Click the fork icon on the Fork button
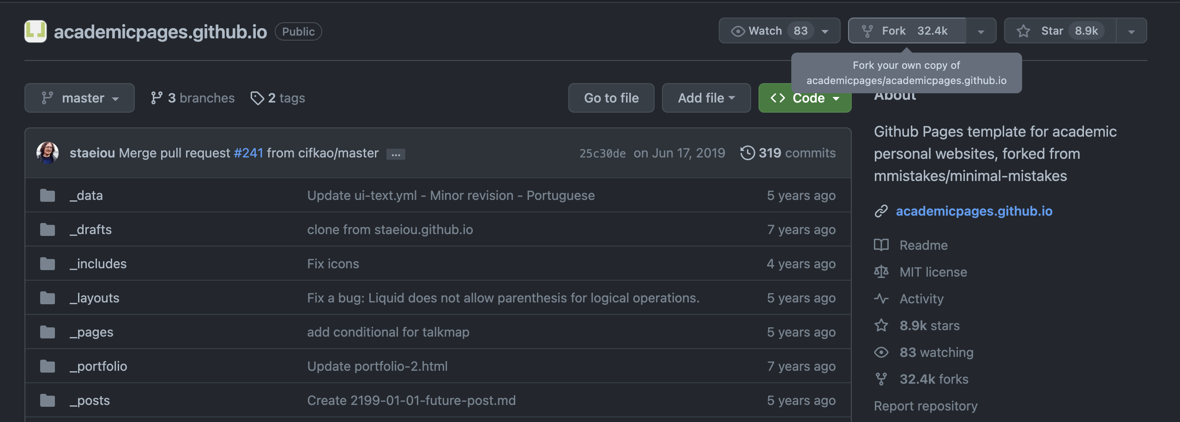This screenshot has width=1180, height=422. (x=868, y=30)
